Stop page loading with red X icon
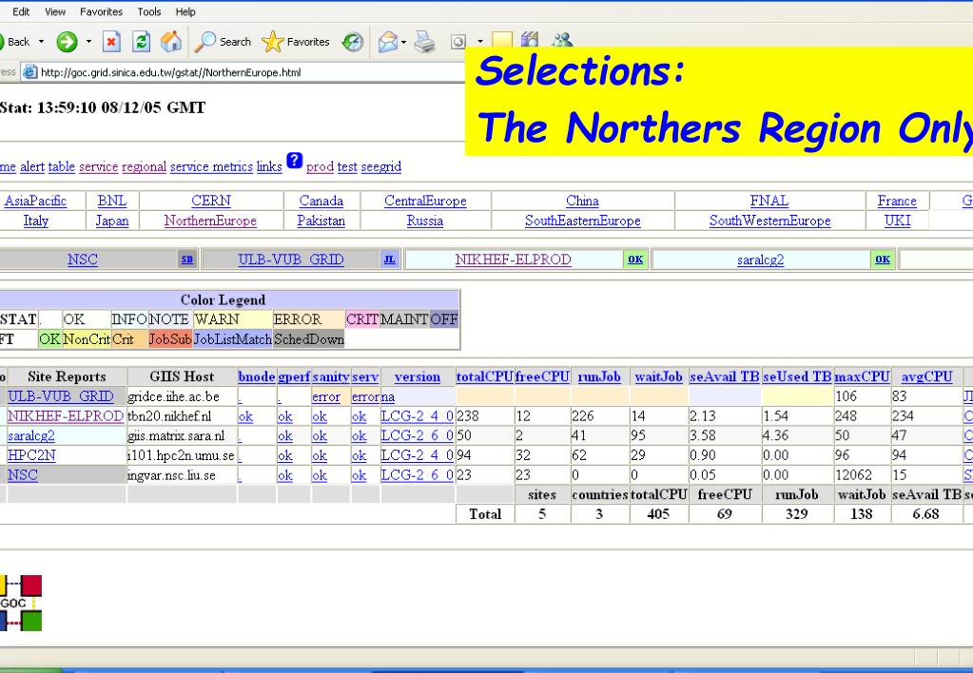This screenshot has width=973, height=673. pyautogui.click(x=111, y=42)
